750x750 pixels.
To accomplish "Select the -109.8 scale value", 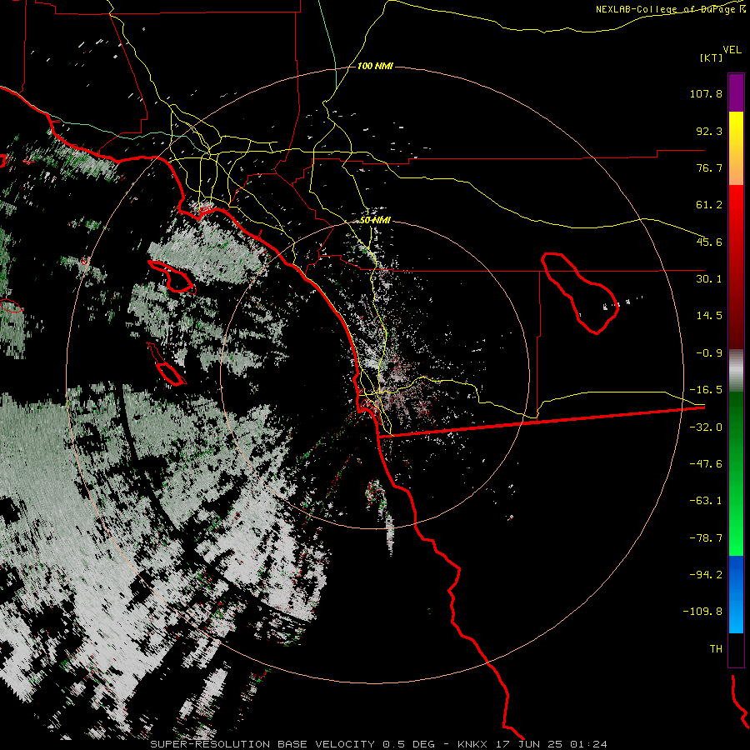I will (702, 612).
